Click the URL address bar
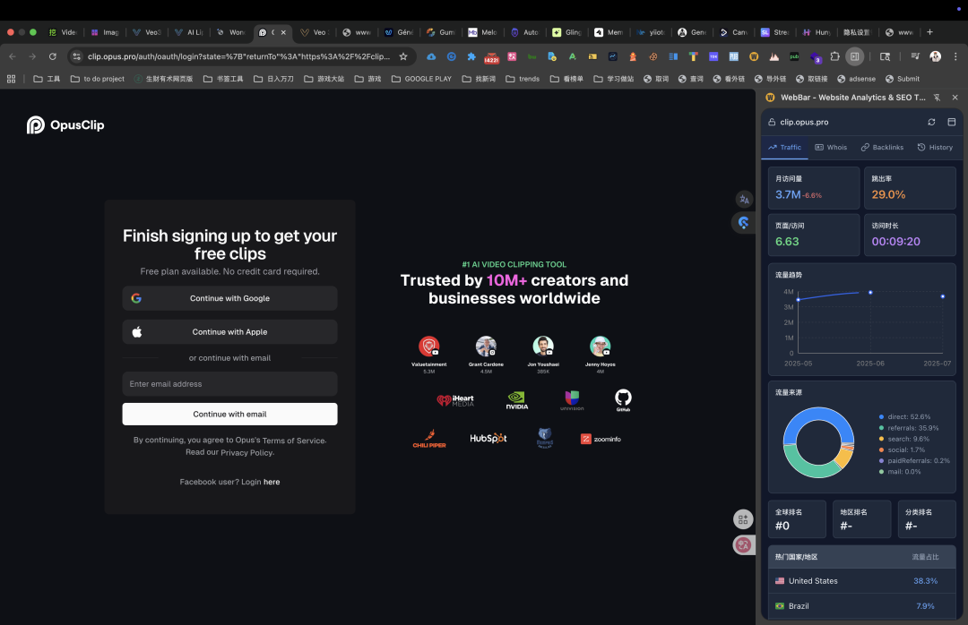 [x=238, y=56]
